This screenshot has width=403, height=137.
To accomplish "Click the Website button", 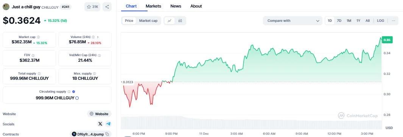I will (99, 114).
